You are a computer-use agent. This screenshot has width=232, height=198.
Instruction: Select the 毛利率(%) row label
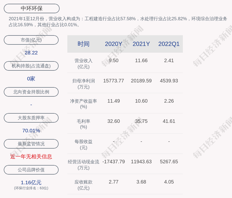[x=83, y=124]
